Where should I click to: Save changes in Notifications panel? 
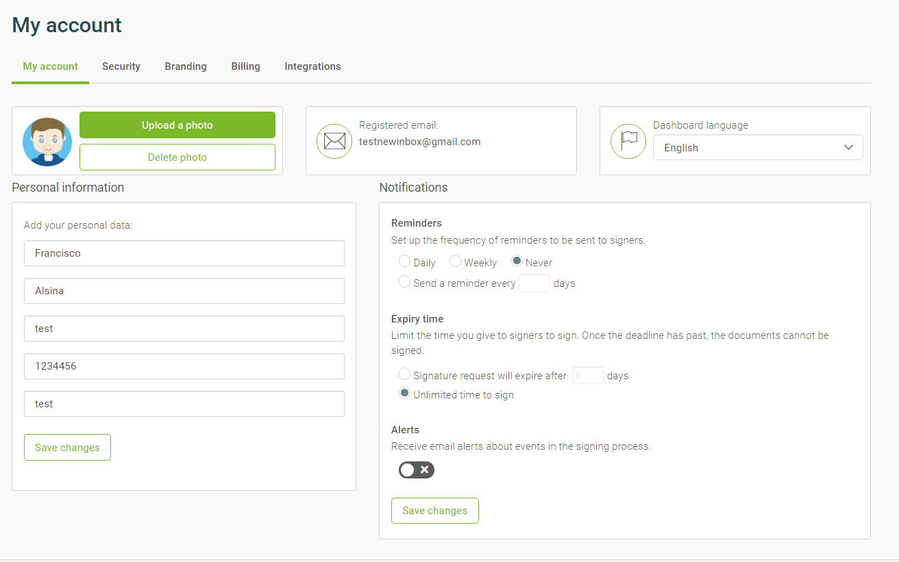pos(434,510)
